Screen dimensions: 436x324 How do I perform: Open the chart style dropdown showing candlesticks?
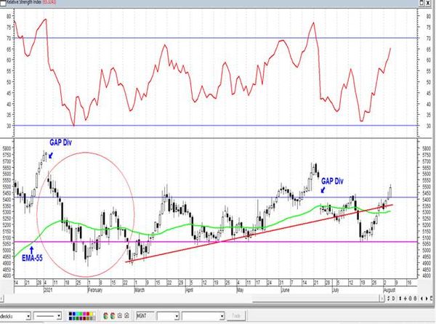click(x=15, y=316)
